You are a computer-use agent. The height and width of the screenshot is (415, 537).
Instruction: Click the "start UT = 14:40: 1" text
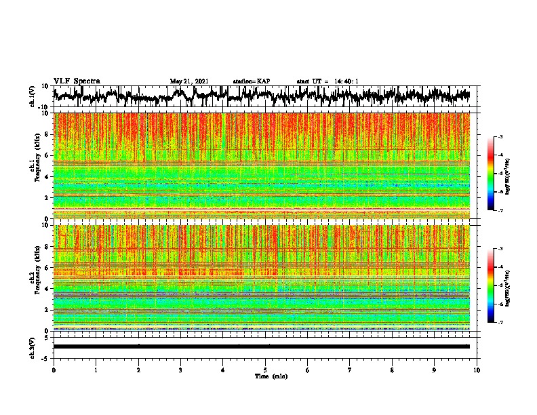(327, 81)
